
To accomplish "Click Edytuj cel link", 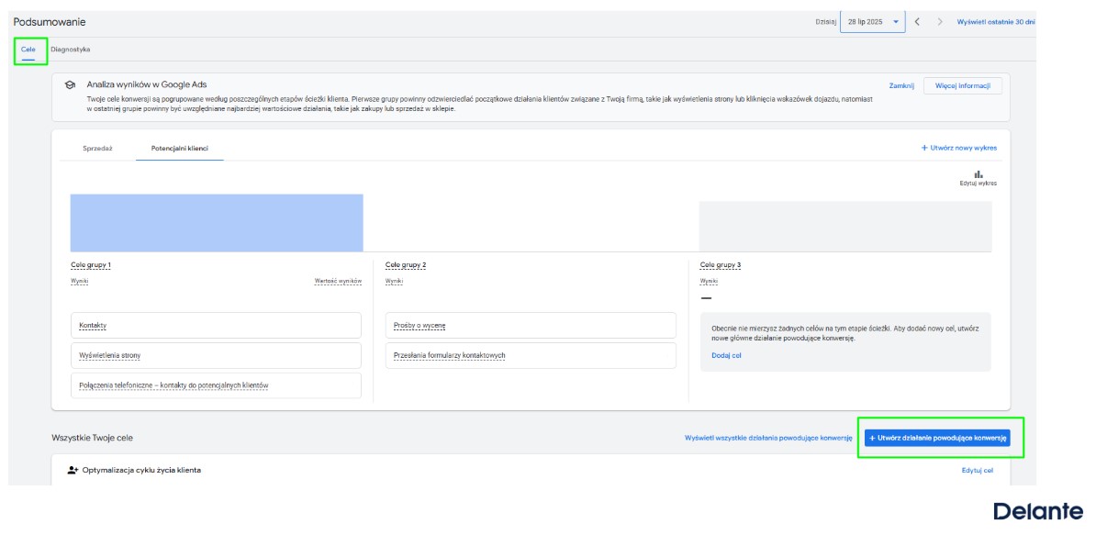I will [x=978, y=470].
